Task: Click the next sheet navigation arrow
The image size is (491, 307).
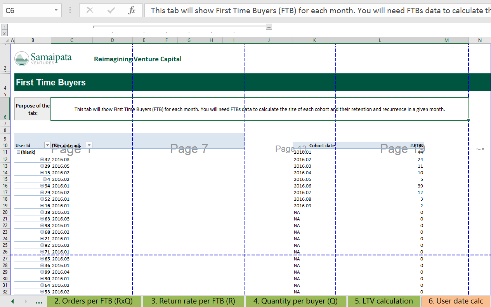Action: click(26, 302)
